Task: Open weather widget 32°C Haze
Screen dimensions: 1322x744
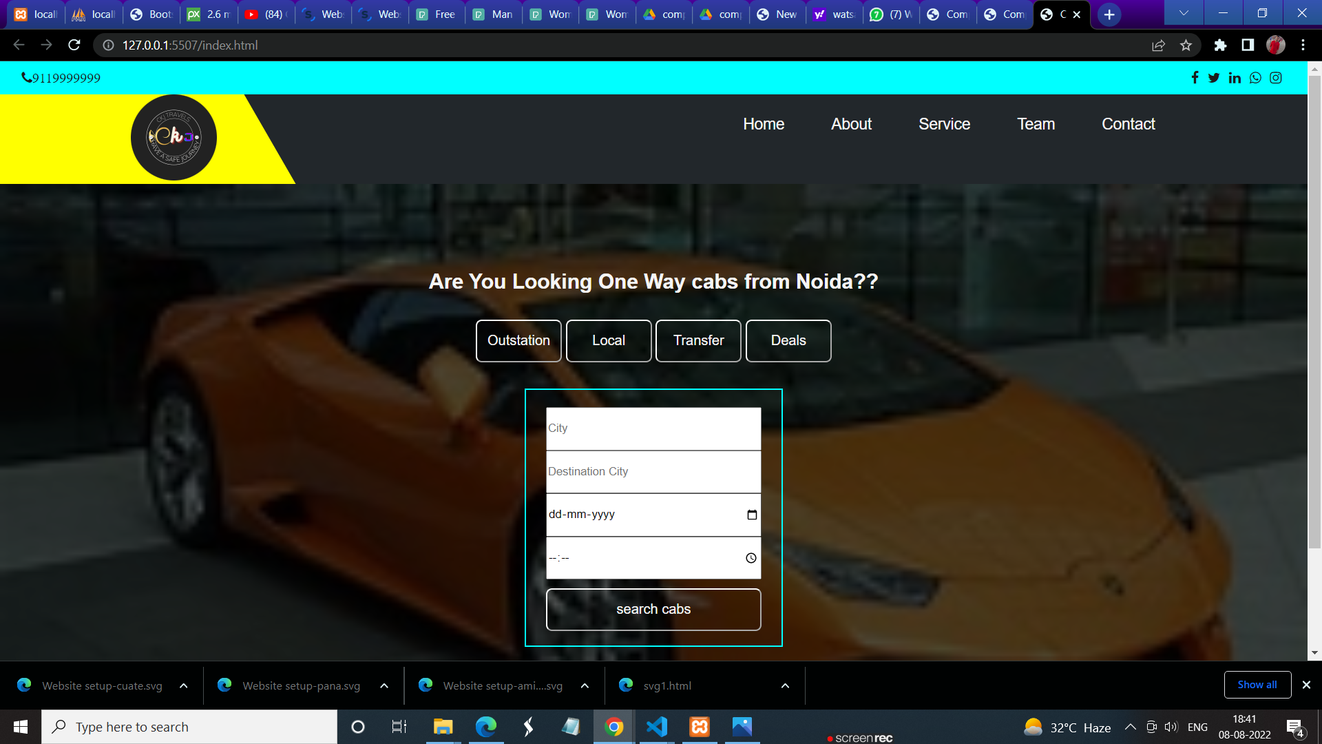Action: pos(1067,727)
